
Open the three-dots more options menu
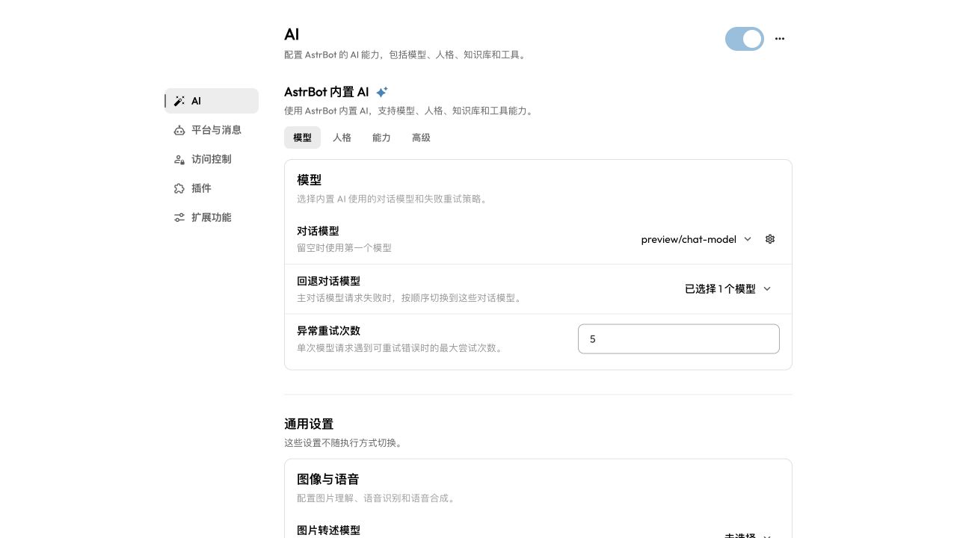coord(780,39)
